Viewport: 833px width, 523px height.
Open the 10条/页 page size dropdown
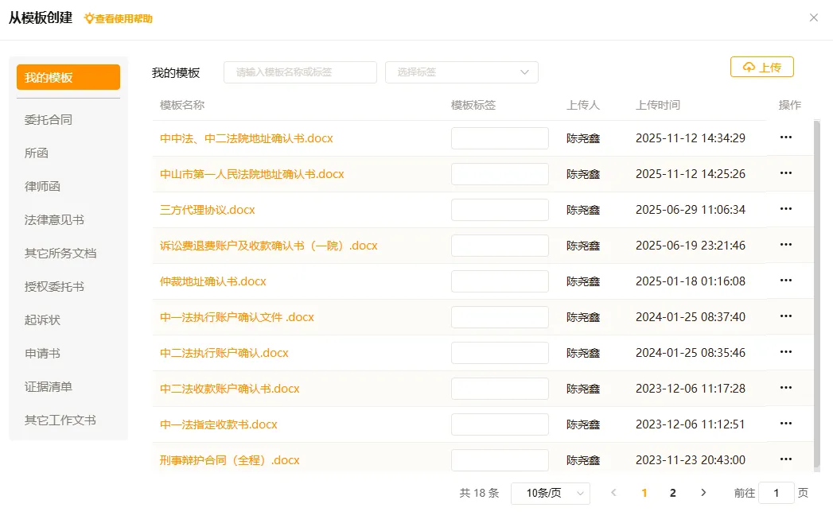[x=550, y=493]
